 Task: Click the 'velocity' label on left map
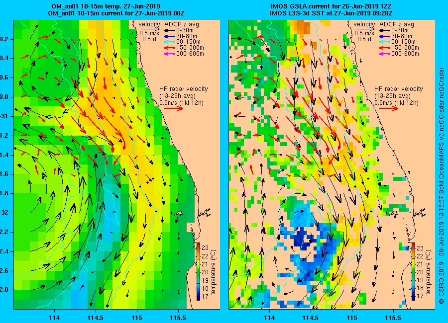149,24
